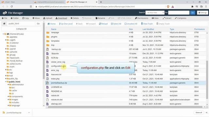Click Show all downloads button
The height and width of the screenshot is (117, 209).
199,112
